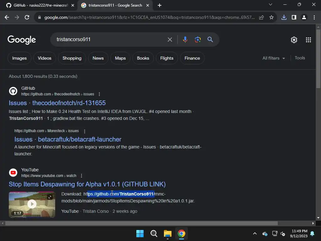Go back using the browser back arrow

[x=7, y=18]
